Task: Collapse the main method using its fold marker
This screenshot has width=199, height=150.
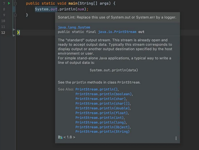Action: pyautogui.click(x=15, y=4)
